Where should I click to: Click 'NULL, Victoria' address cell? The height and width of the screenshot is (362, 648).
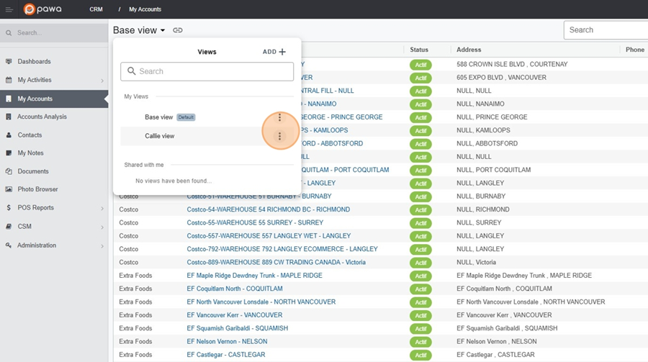(476, 263)
